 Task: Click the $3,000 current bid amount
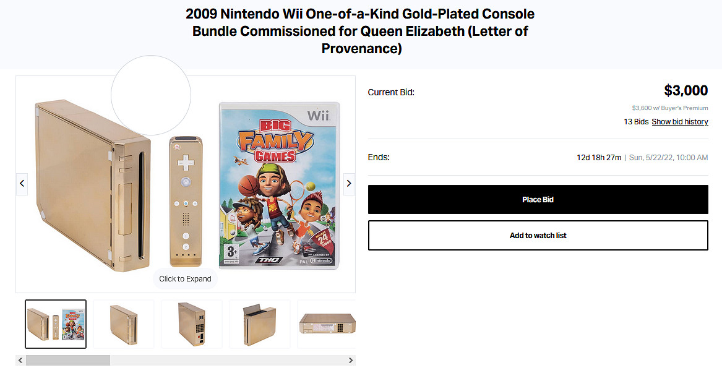pos(685,91)
